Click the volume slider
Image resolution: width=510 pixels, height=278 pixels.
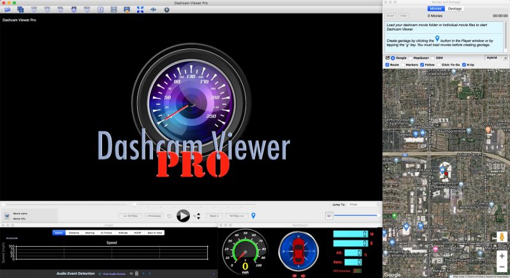click(x=357, y=216)
